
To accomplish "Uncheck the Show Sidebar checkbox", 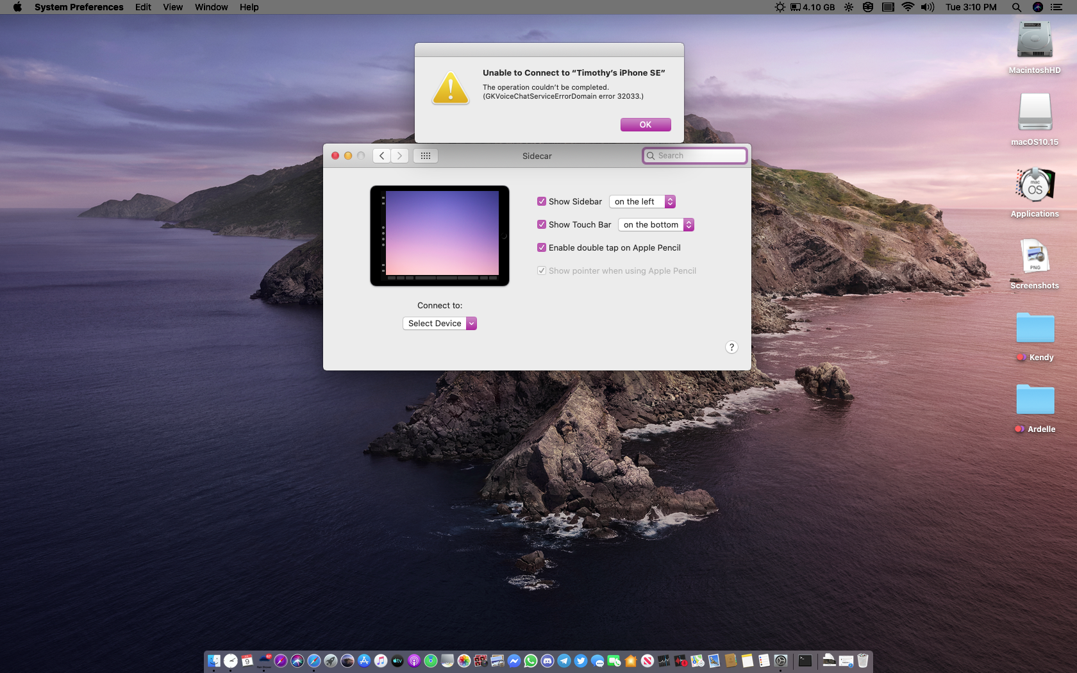I will tap(542, 201).
